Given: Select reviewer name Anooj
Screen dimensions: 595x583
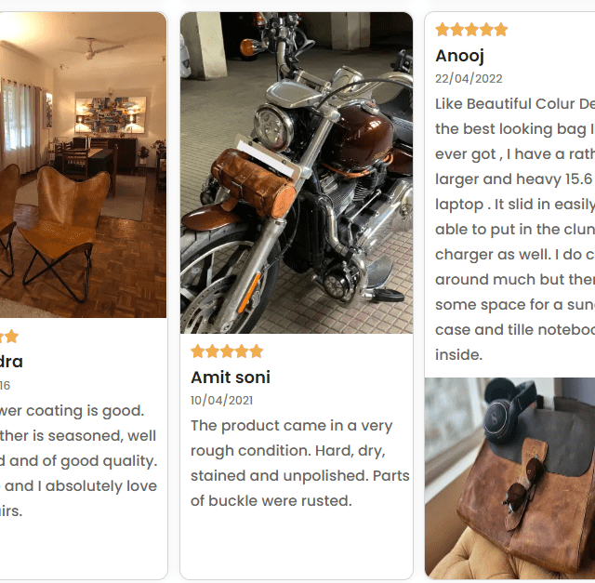Looking at the screenshot, I should pyautogui.click(x=459, y=56).
